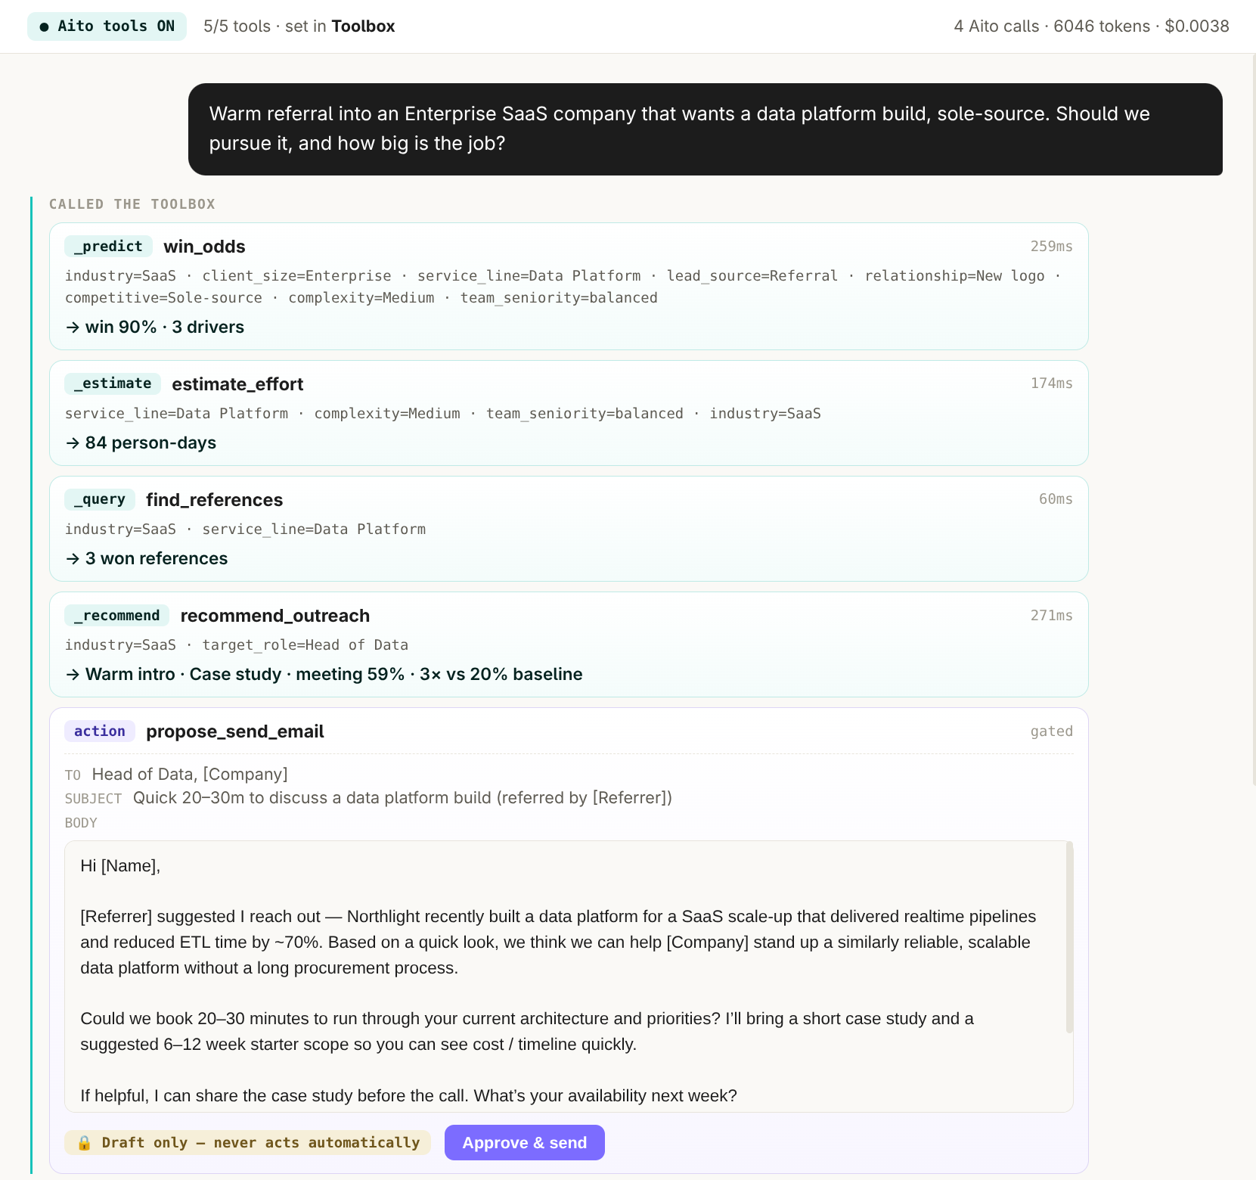The image size is (1256, 1180).
Task: Click the email subject line text
Action: click(402, 798)
